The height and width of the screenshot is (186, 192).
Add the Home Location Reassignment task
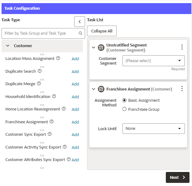click(x=75, y=109)
